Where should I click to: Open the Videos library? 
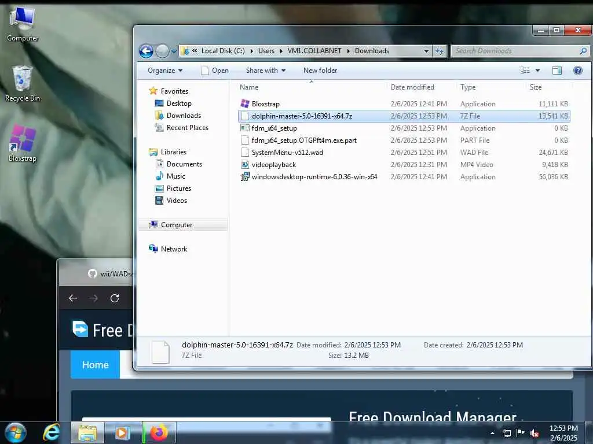tap(171, 201)
